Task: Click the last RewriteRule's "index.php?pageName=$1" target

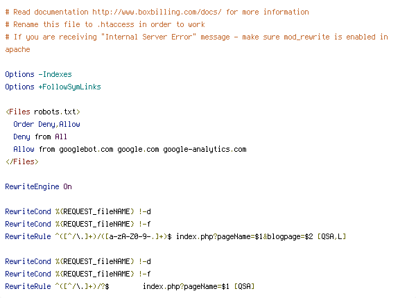Action: pos(187,286)
